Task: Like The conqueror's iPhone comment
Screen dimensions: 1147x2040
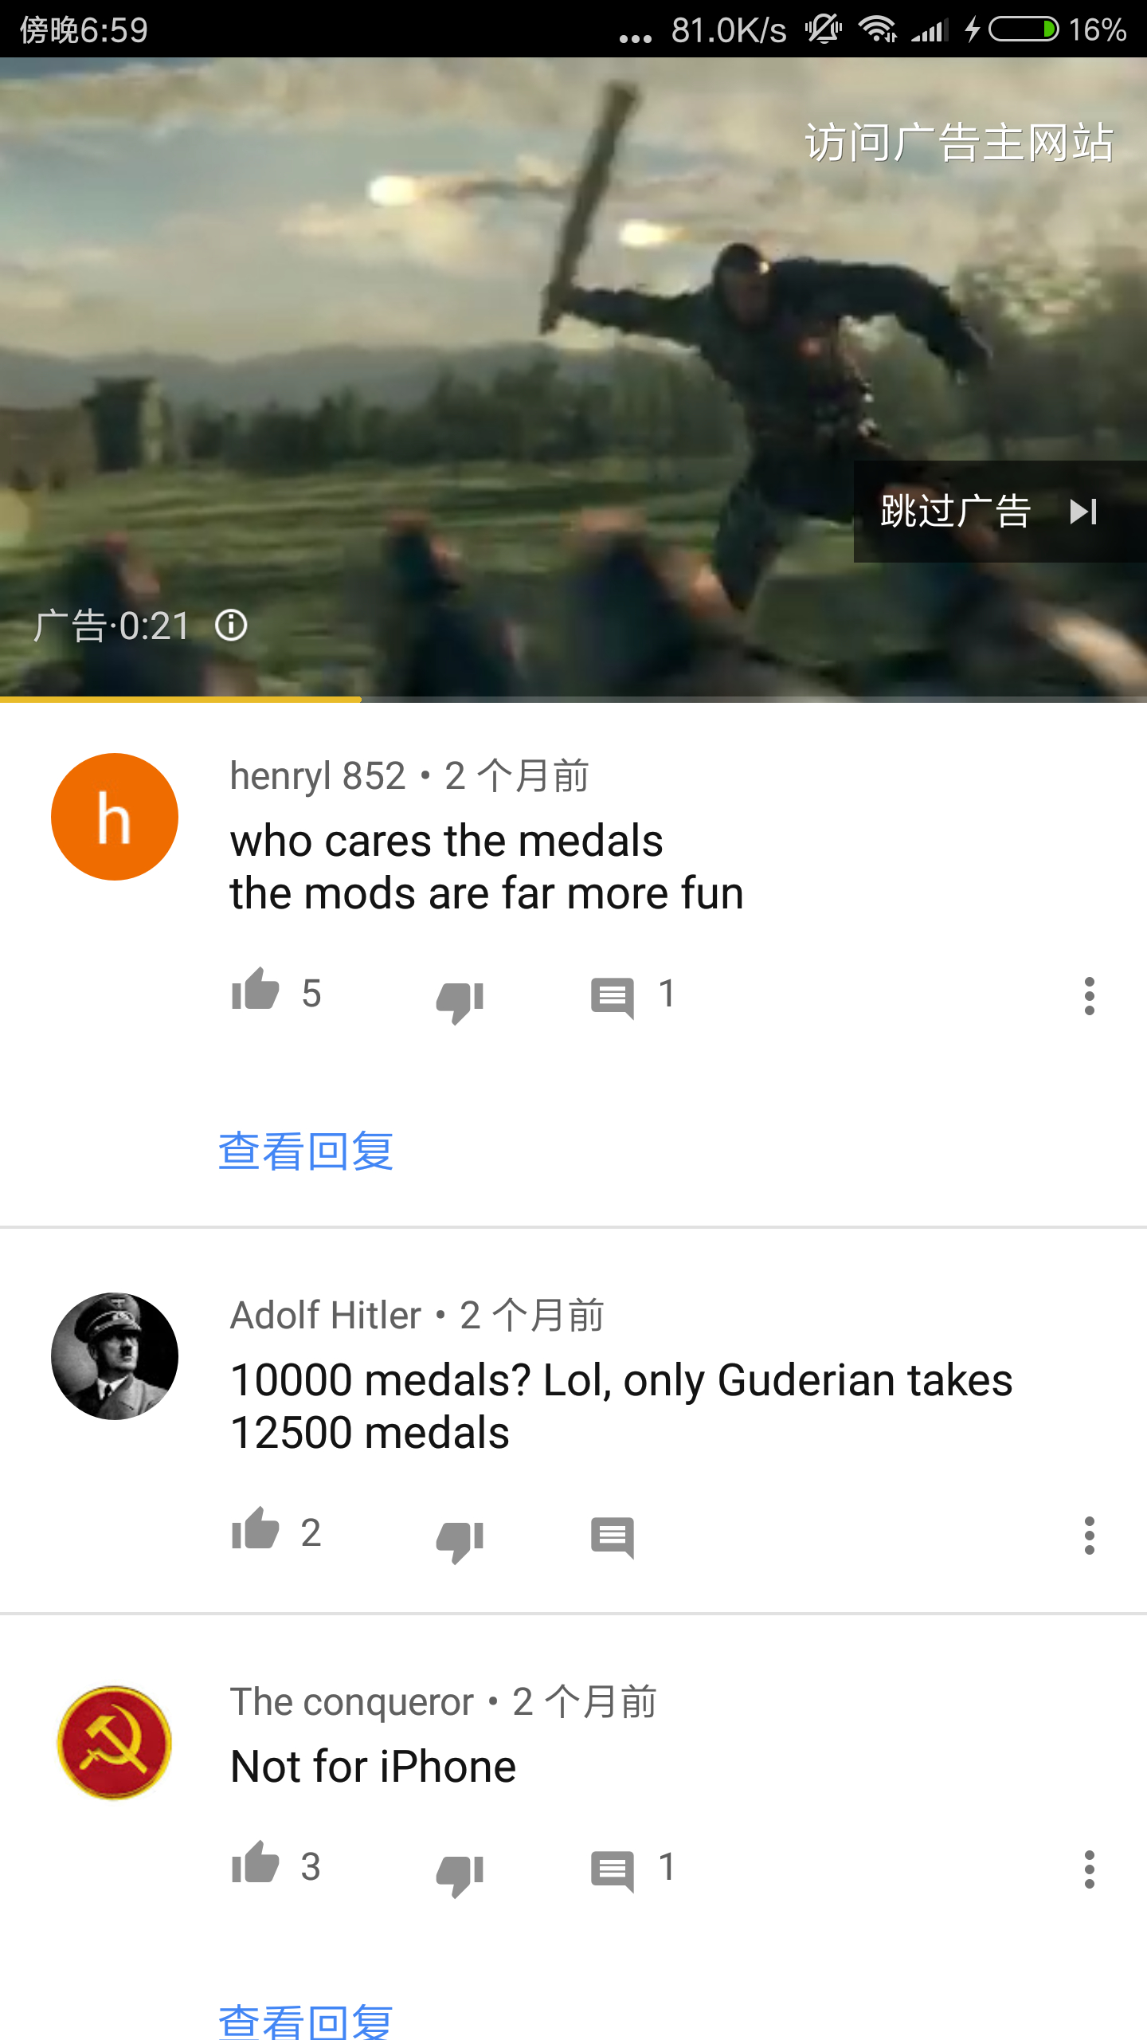Action: click(x=255, y=1864)
